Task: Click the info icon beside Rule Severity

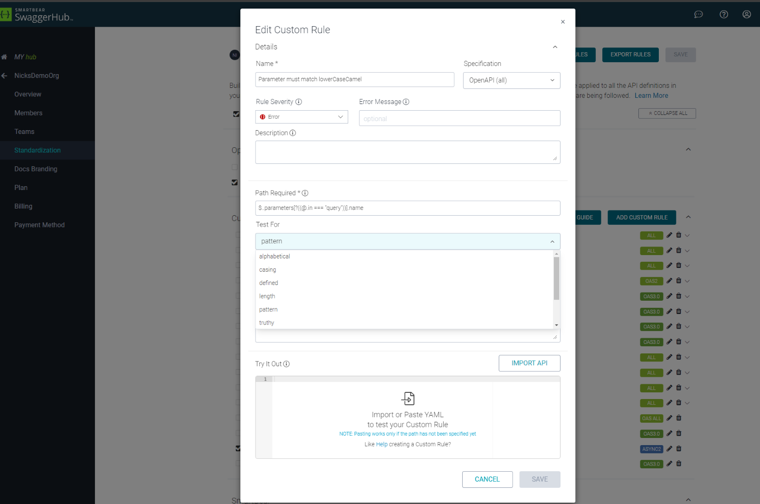Action: 298,102
